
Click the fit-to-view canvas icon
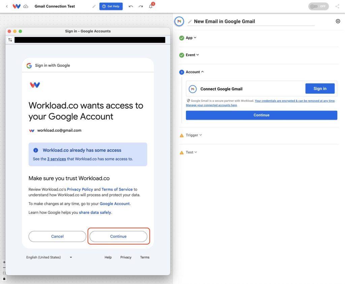[x=4, y=273]
